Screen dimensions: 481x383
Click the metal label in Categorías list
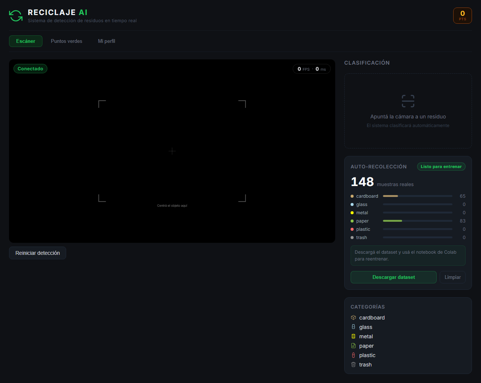pos(366,336)
